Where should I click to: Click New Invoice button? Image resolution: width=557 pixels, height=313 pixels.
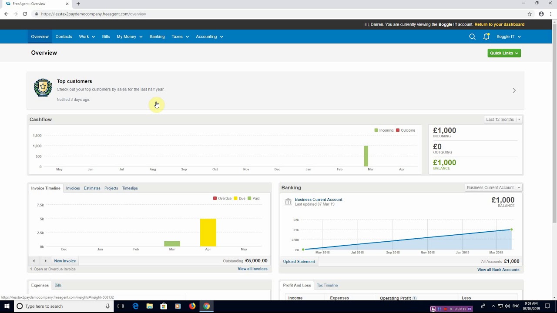click(x=65, y=261)
